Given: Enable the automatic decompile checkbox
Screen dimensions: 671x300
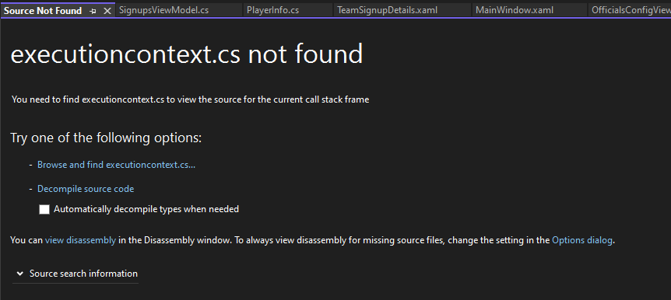Looking at the screenshot, I should pyautogui.click(x=44, y=209).
